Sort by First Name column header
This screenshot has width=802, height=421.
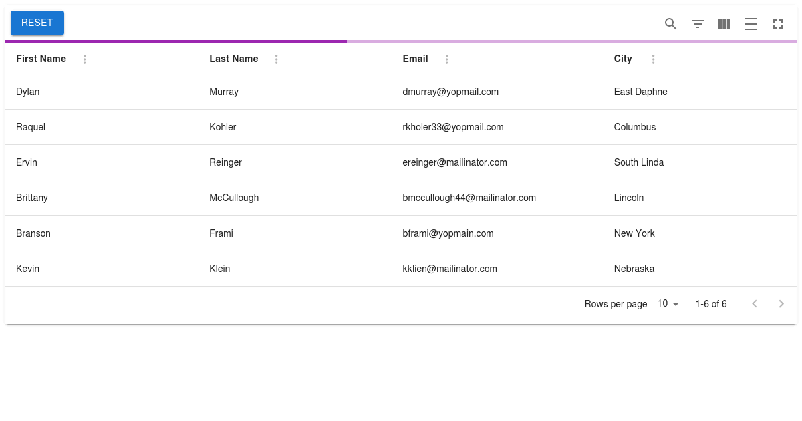click(x=41, y=59)
